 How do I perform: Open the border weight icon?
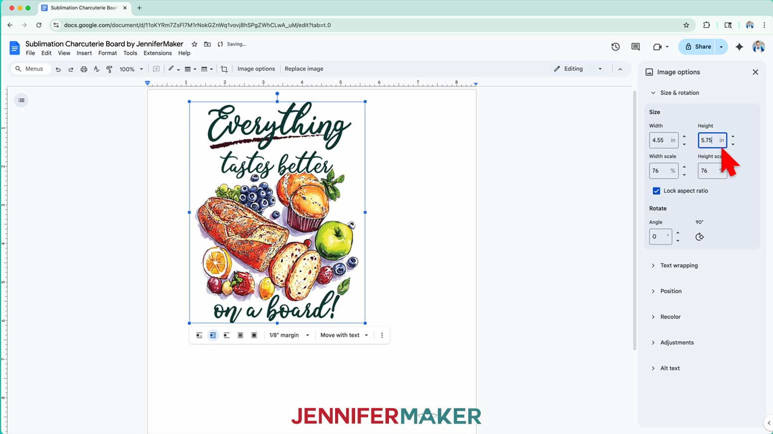[190, 69]
